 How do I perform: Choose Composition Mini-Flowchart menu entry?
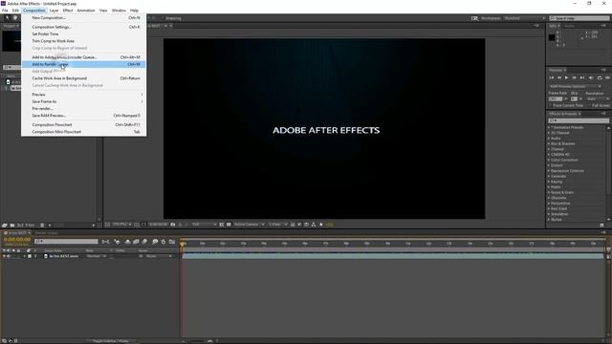point(84,132)
